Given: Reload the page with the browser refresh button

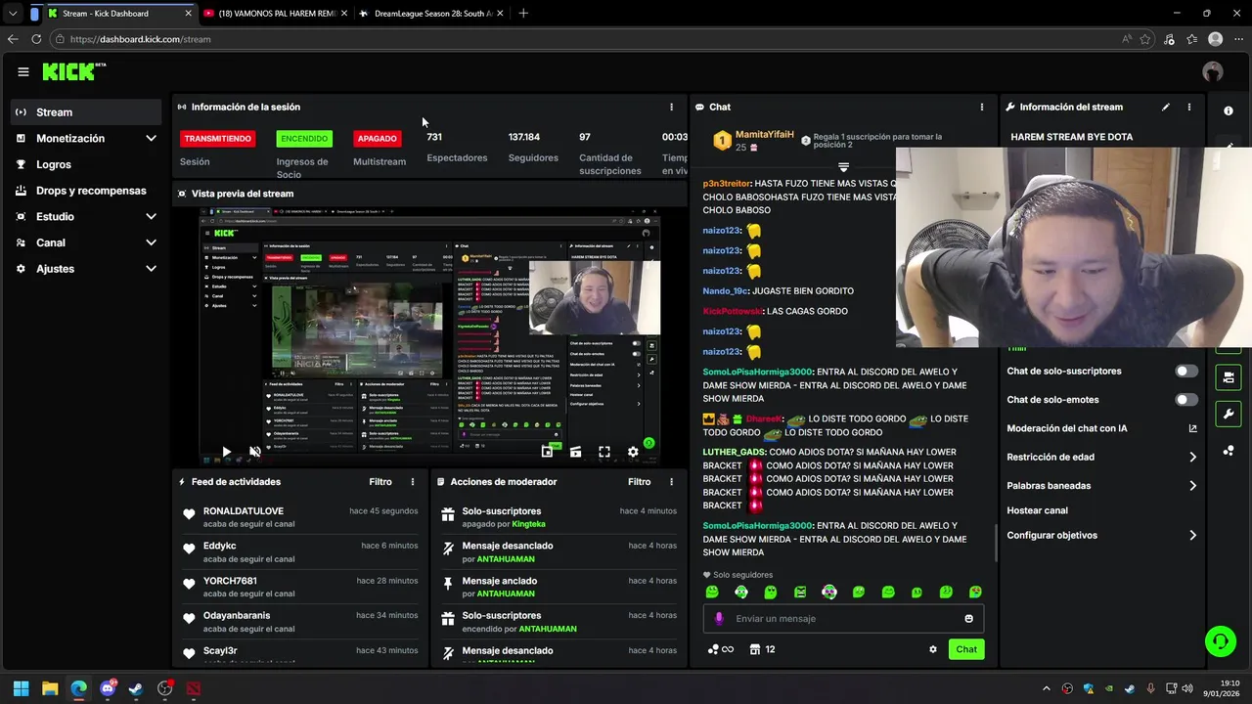Looking at the screenshot, I should (x=36, y=39).
